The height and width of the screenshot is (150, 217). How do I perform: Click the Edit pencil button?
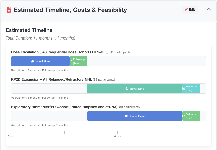pyautogui.click(x=190, y=10)
